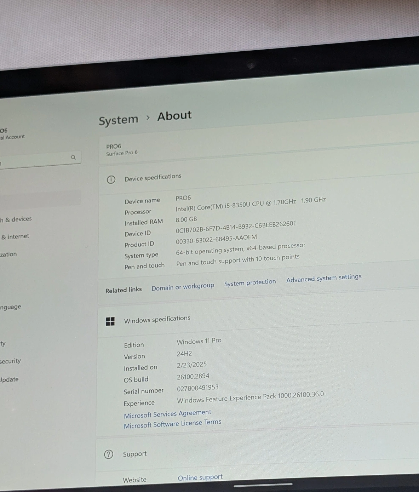This screenshot has height=492, width=419.
Task: Click the device name value PRO6
Action: pos(183,198)
